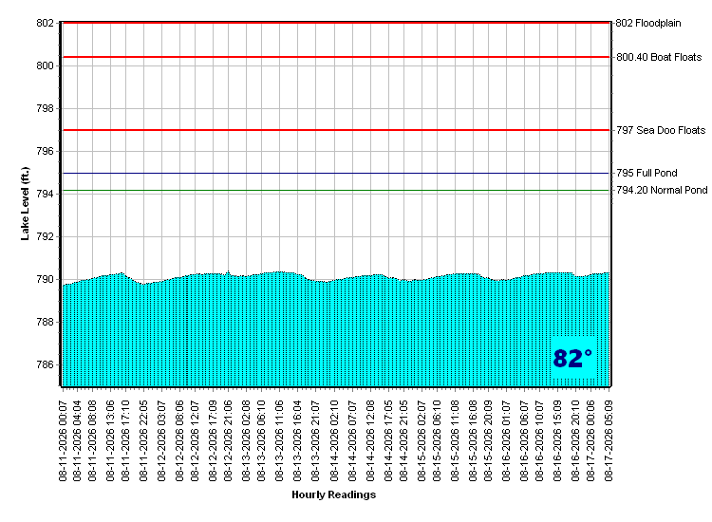Viewport: 712px width, 522px height.
Task: Select the 08-17-2026 00:06 timestamp label
Action: pyautogui.click(x=590, y=440)
